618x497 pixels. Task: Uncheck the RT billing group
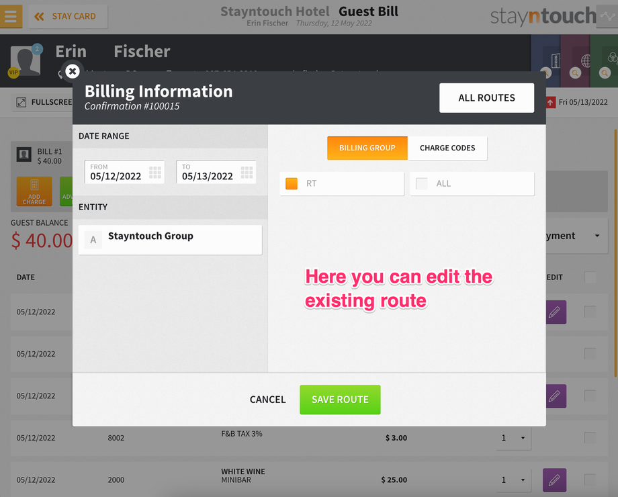click(x=292, y=183)
